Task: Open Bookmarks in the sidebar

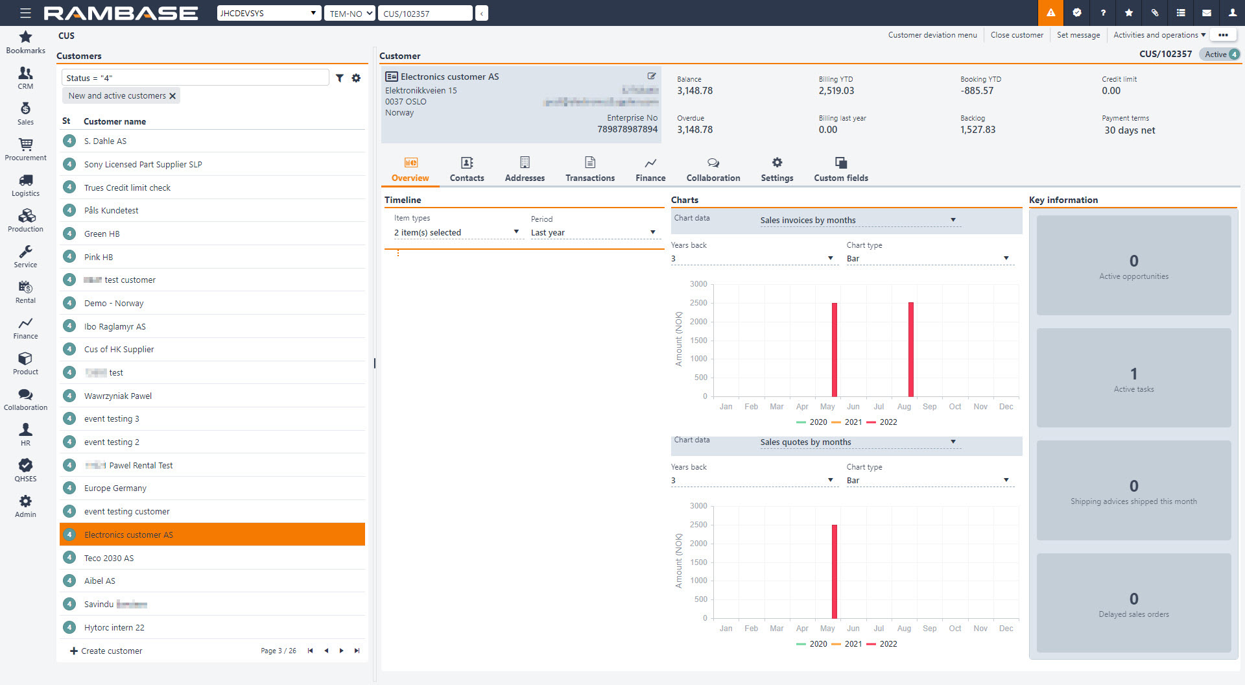Action: pyautogui.click(x=25, y=42)
